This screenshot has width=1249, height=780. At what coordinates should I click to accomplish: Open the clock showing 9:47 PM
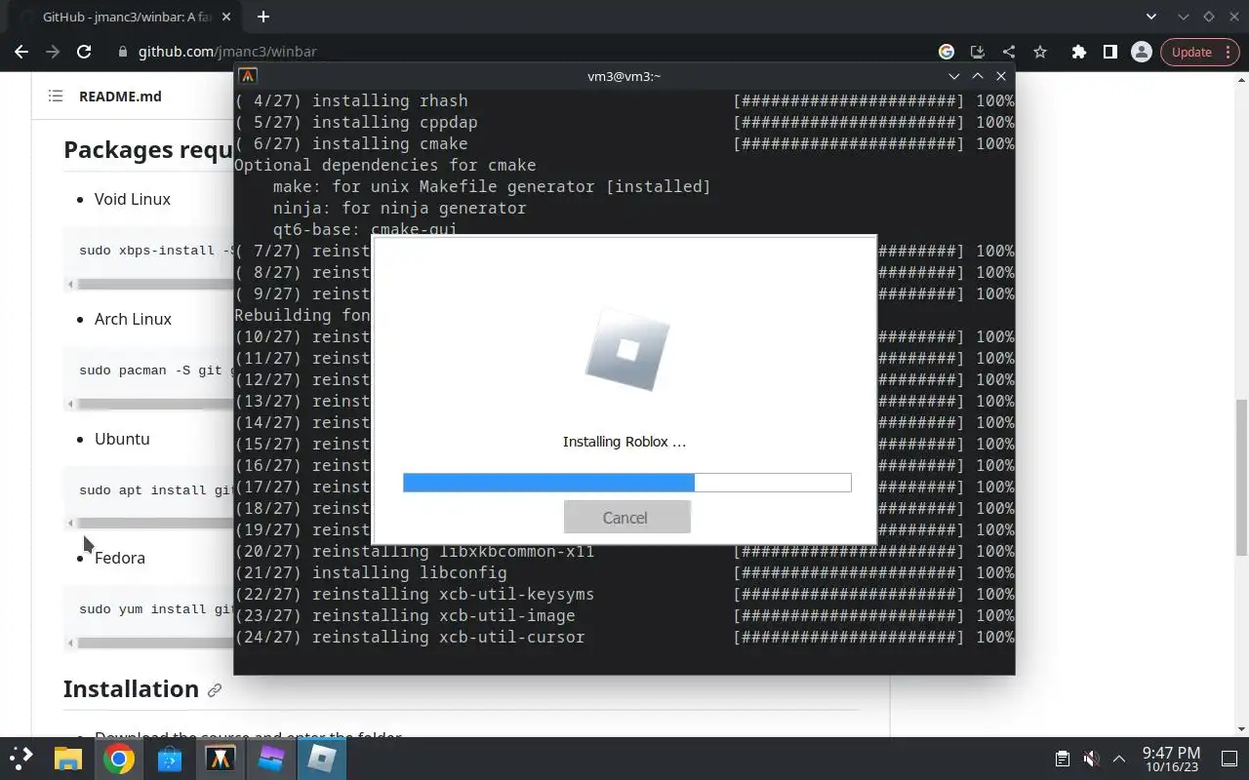1171,760
